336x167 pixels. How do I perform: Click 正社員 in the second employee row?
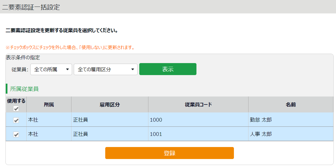80,134
